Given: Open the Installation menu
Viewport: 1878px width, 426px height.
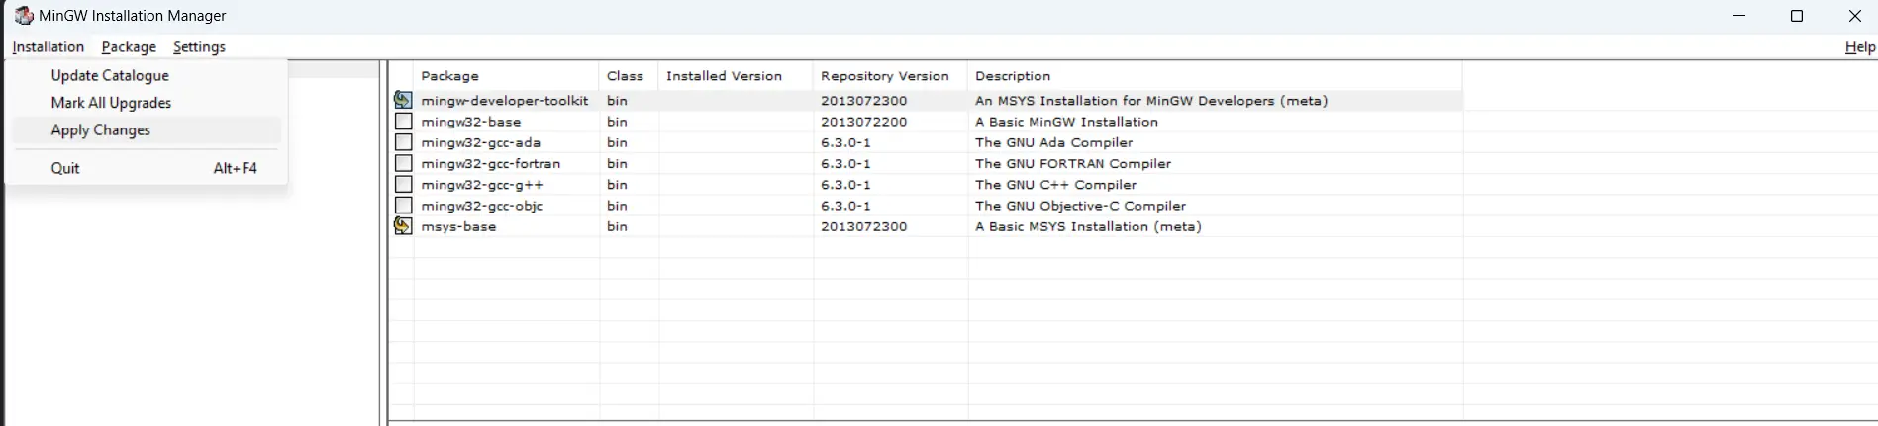Looking at the screenshot, I should coord(48,46).
